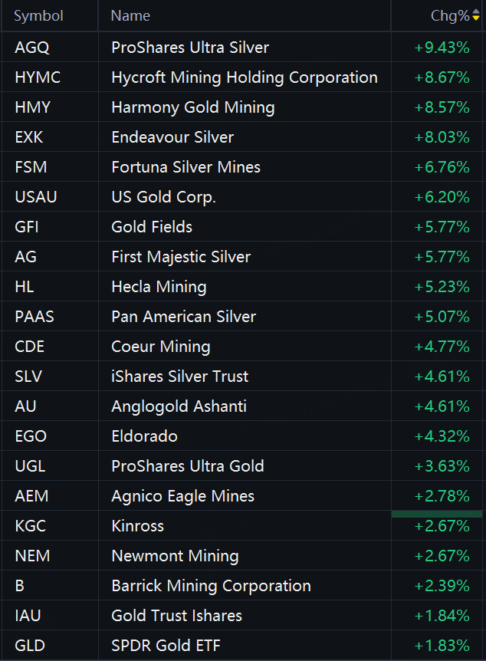Click the Symbol column header

(x=38, y=16)
